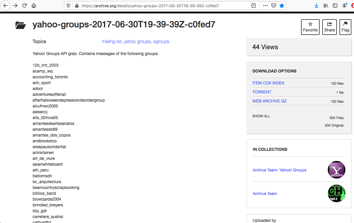Download the TORRENT file
This screenshot has width=354, height=223.
coord(262,92)
